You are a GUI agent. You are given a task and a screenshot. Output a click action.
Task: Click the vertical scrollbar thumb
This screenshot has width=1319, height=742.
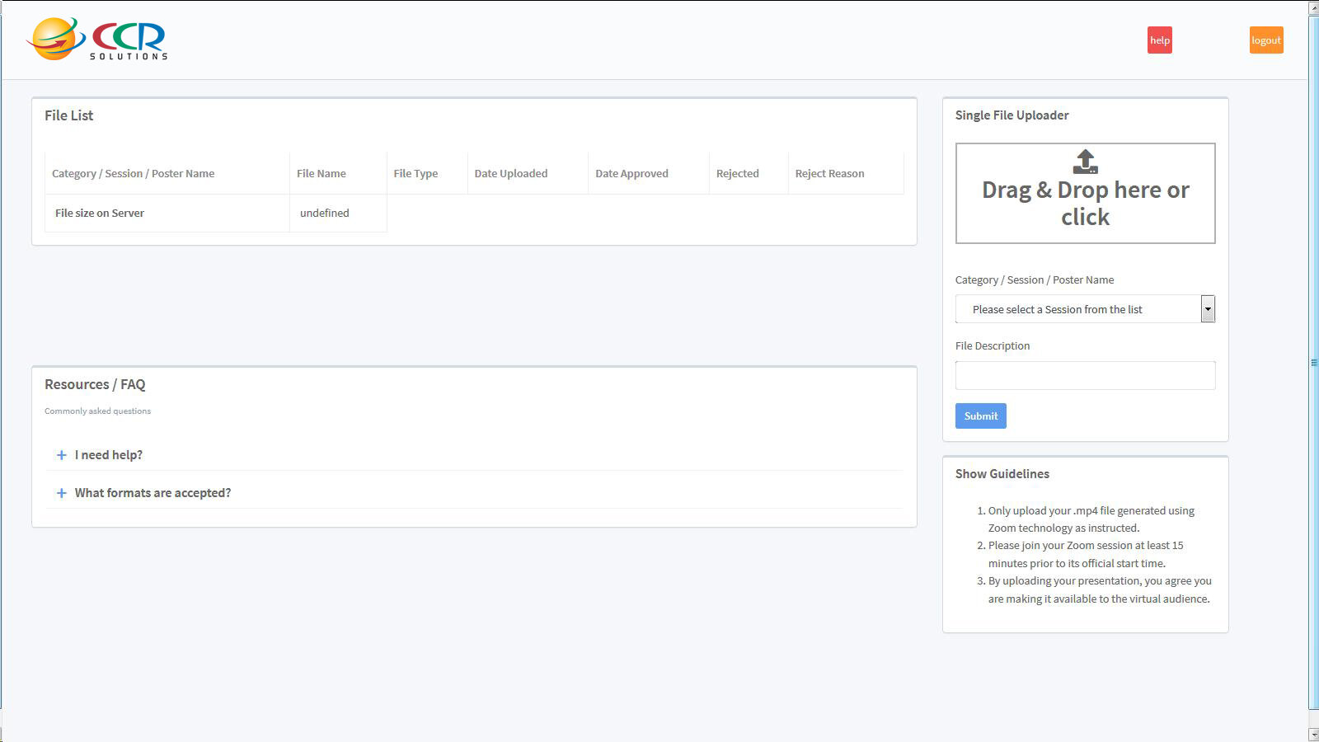pos(1313,361)
